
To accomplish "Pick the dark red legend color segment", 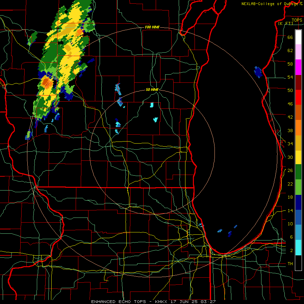I will click(298, 82).
